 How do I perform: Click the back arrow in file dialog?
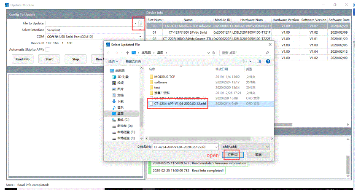[109, 53]
